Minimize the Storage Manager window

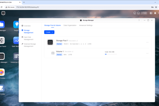145,20
